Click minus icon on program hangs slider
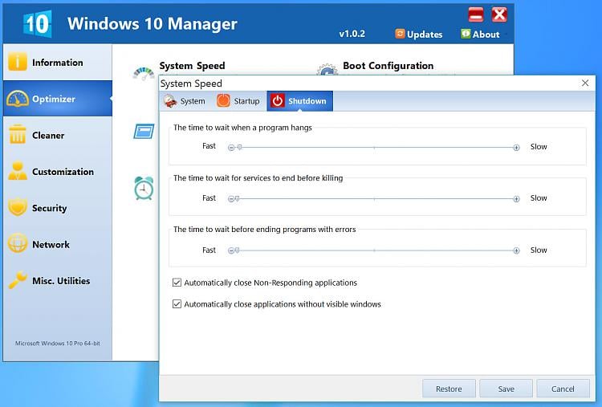The width and height of the screenshot is (602, 407). 231,148
